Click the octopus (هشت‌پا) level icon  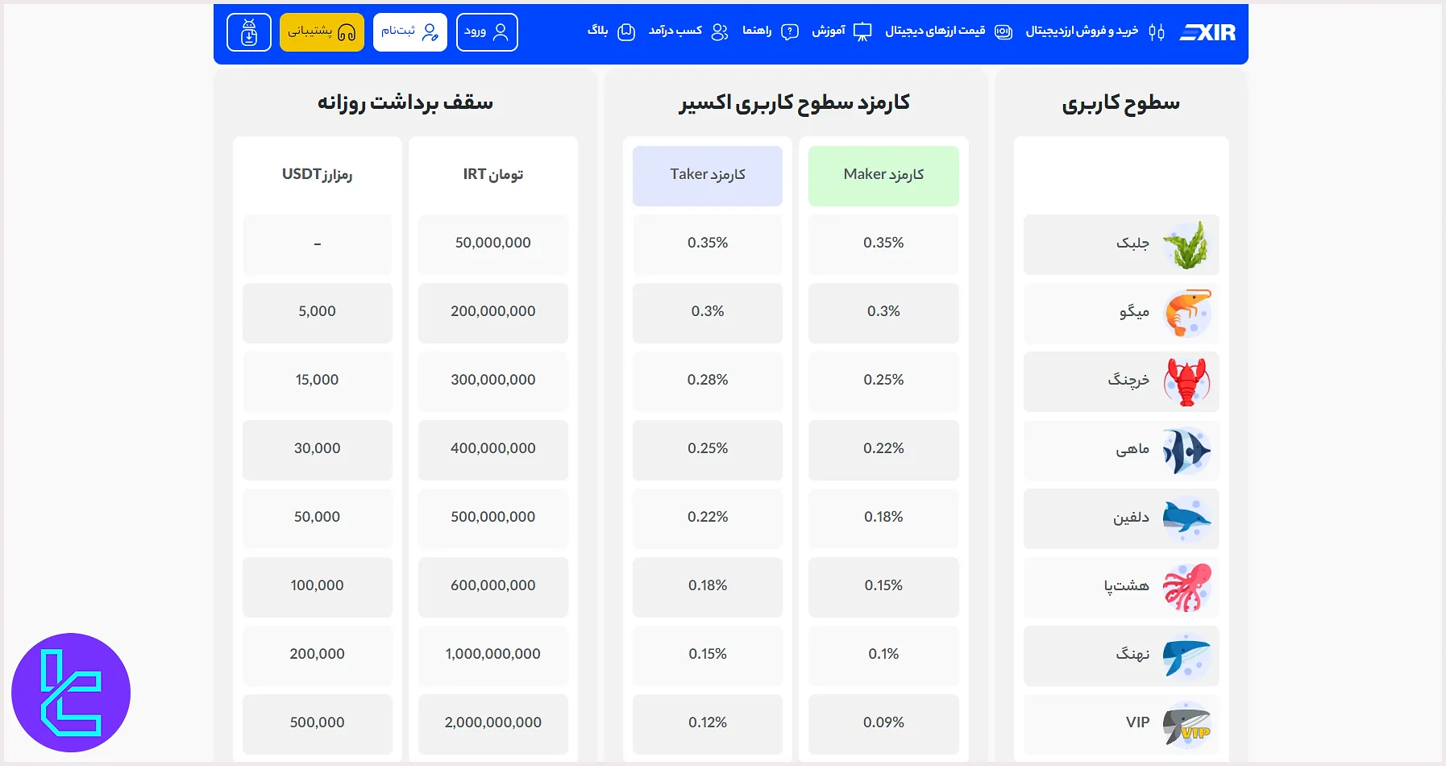[x=1187, y=587]
